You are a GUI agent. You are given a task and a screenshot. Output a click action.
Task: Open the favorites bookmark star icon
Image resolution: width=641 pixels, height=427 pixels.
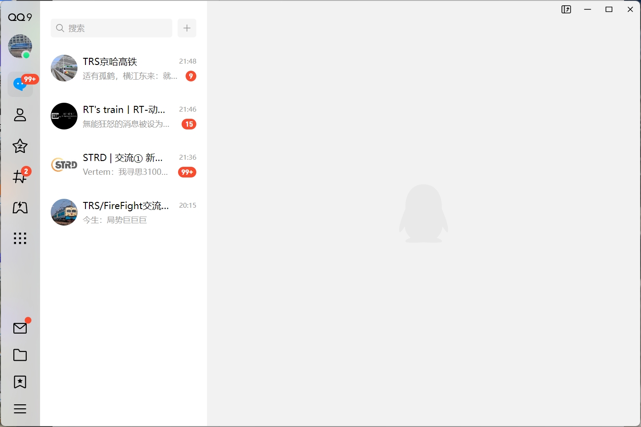click(x=20, y=382)
